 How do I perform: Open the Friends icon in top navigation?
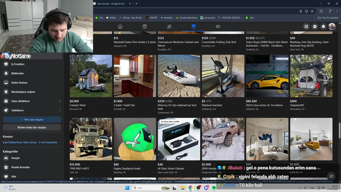169,26
